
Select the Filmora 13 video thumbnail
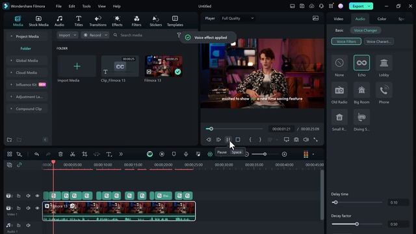pos(163,66)
